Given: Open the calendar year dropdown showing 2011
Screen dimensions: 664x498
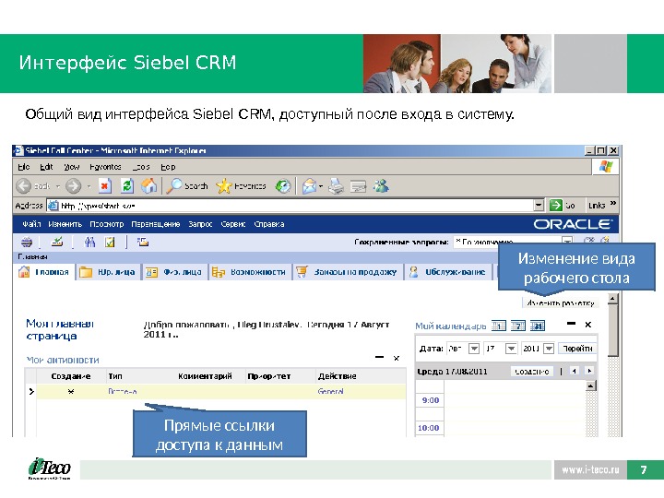Looking at the screenshot, I should click(549, 349).
